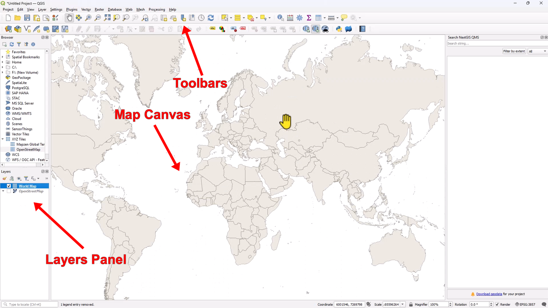Open the Python Console
The height and width of the screenshot is (308, 548).
pyautogui.click(x=339, y=29)
